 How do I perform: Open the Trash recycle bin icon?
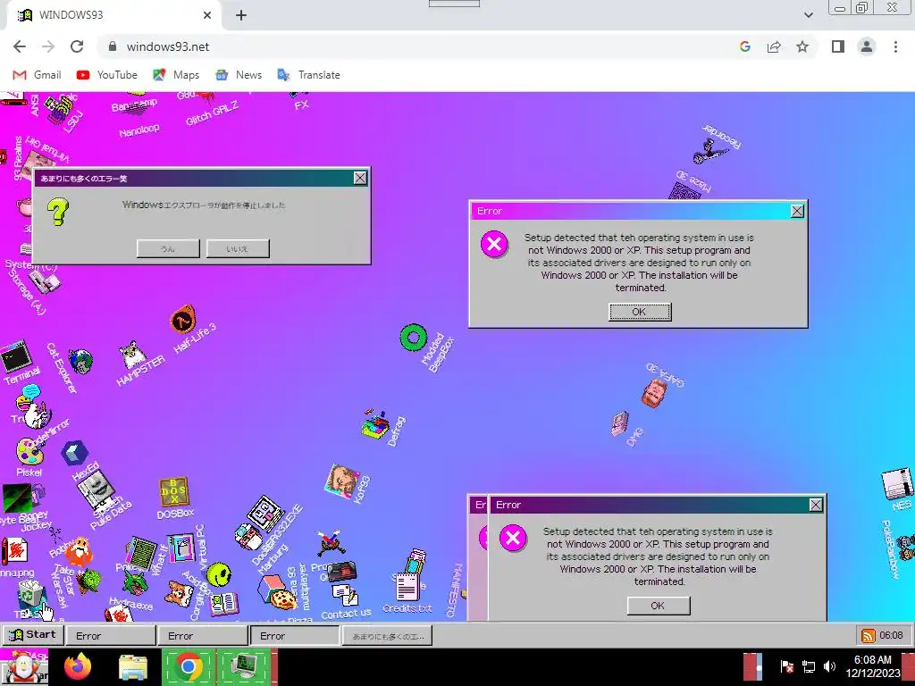(x=30, y=595)
